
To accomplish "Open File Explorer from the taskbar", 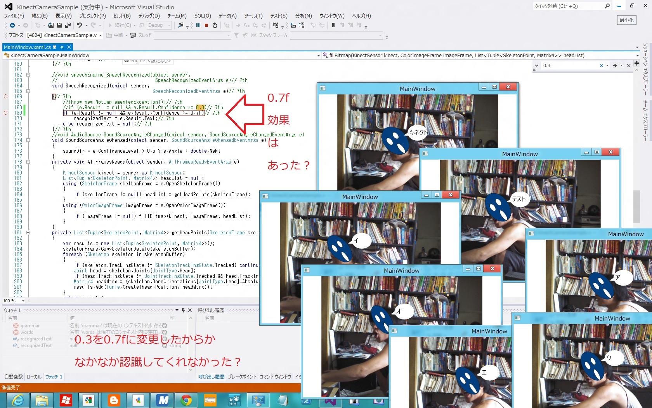I will 42,400.
